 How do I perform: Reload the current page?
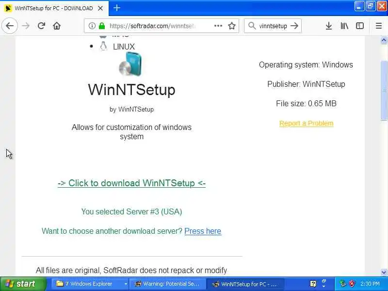click(x=41, y=26)
